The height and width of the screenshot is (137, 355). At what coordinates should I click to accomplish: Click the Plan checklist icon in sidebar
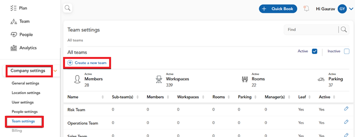point(14,8)
